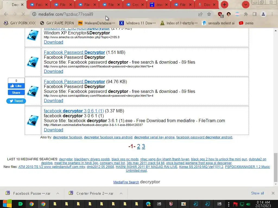Screen dimensions: 278x208
Task: Open '3ds max 2011 crack 64 bit' search
Action: (x=146, y=163)
